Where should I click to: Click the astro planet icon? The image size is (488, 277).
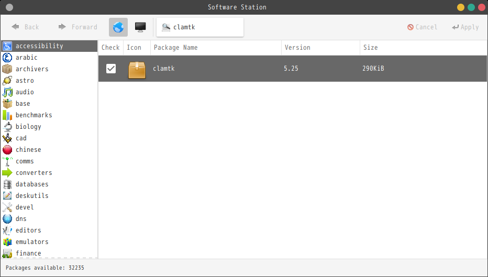pyautogui.click(x=7, y=81)
